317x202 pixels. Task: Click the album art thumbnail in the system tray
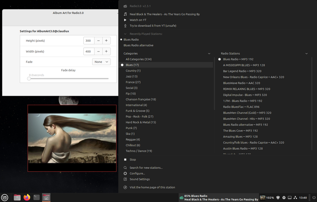[x=262, y=198]
